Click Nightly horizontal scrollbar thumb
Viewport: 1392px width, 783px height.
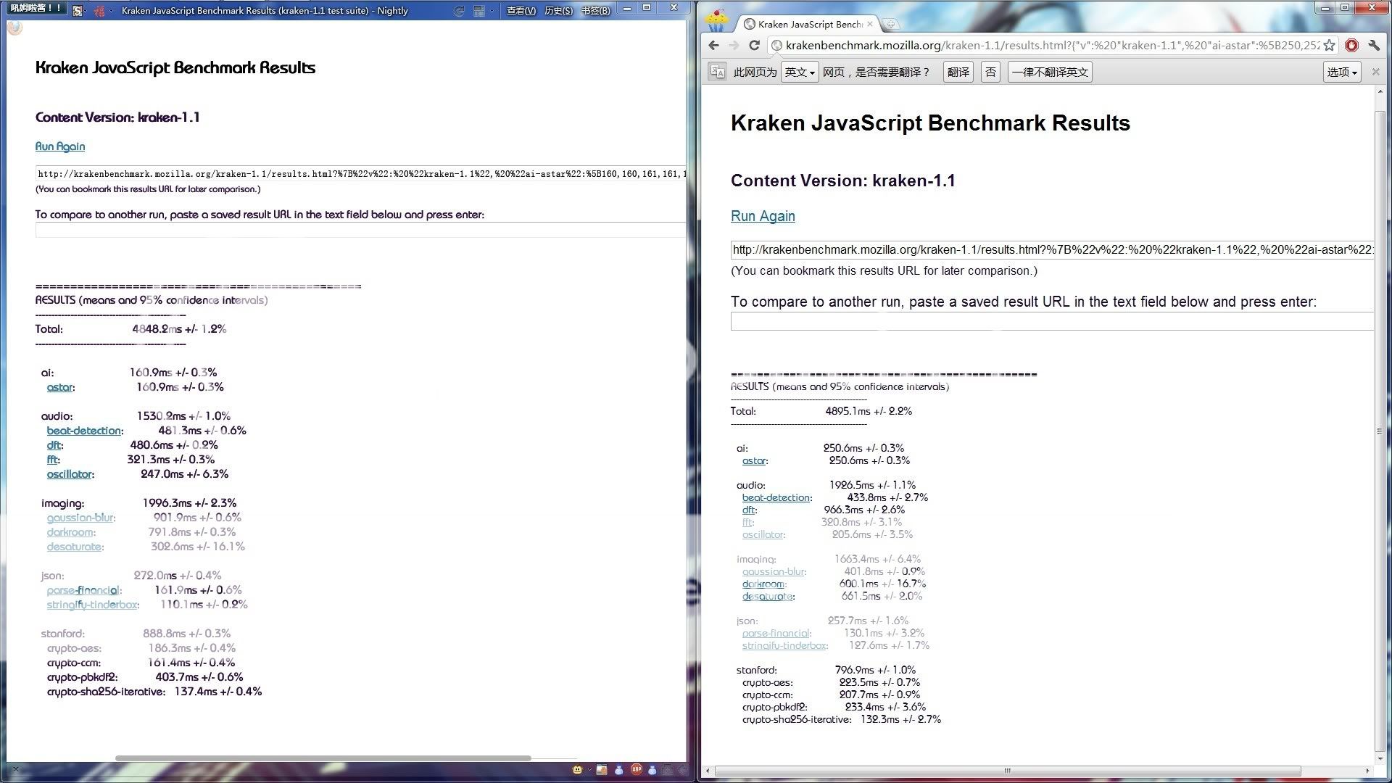tap(323, 758)
